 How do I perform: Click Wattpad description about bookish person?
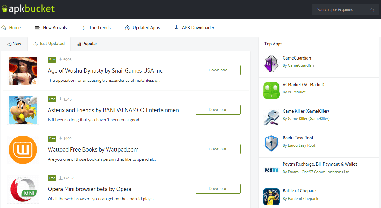[102, 159]
